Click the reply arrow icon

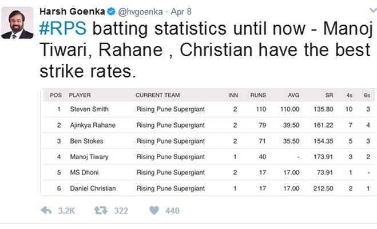click(46, 211)
